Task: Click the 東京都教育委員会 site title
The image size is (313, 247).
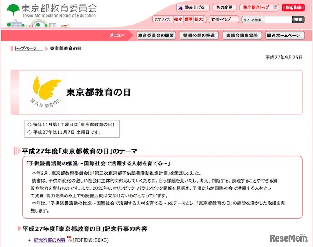Action: click(59, 8)
